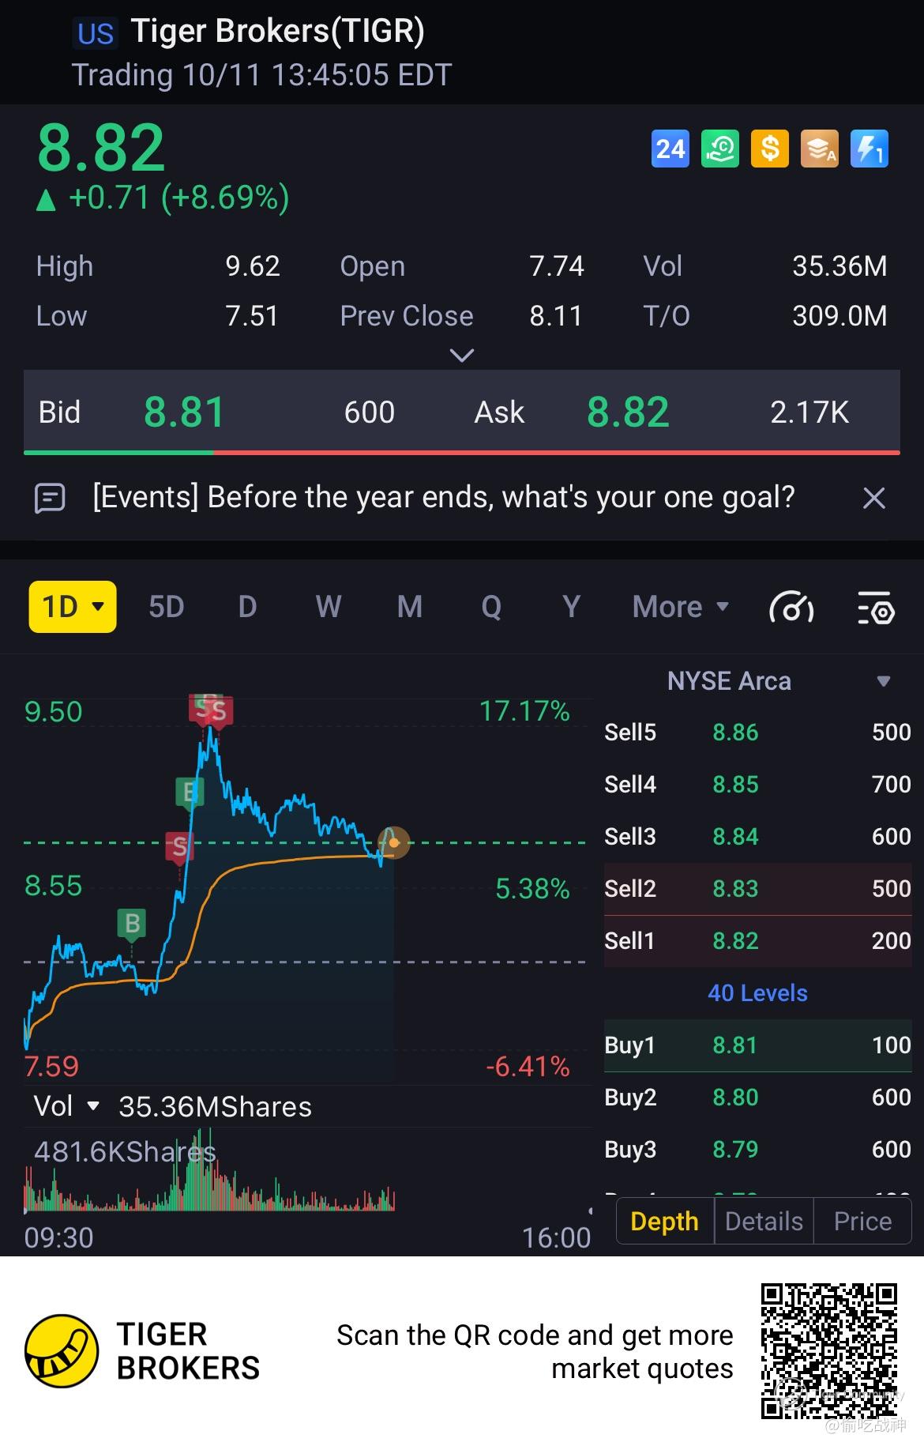Tap the blue lightning bolt icon
This screenshot has height=1446, width=924.
(x=870, y=149)
